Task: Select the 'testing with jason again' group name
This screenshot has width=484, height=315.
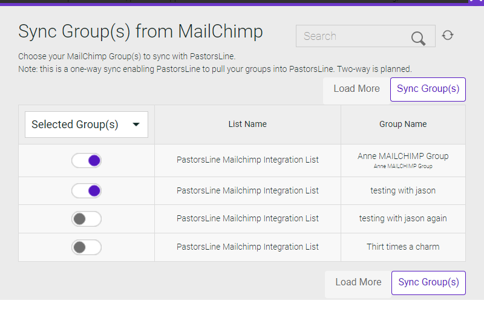Action: point(403,218)
